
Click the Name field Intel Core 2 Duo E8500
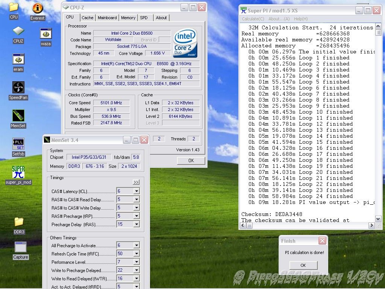[132, 33]
